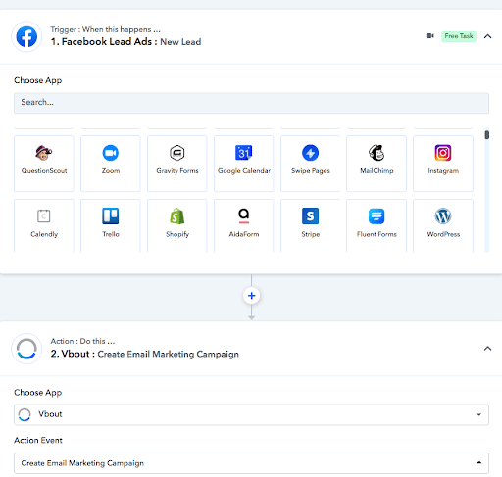Choose the Zoom app tile
The height and width of the screenshot is (477, 502).
[x=111, y=164]
